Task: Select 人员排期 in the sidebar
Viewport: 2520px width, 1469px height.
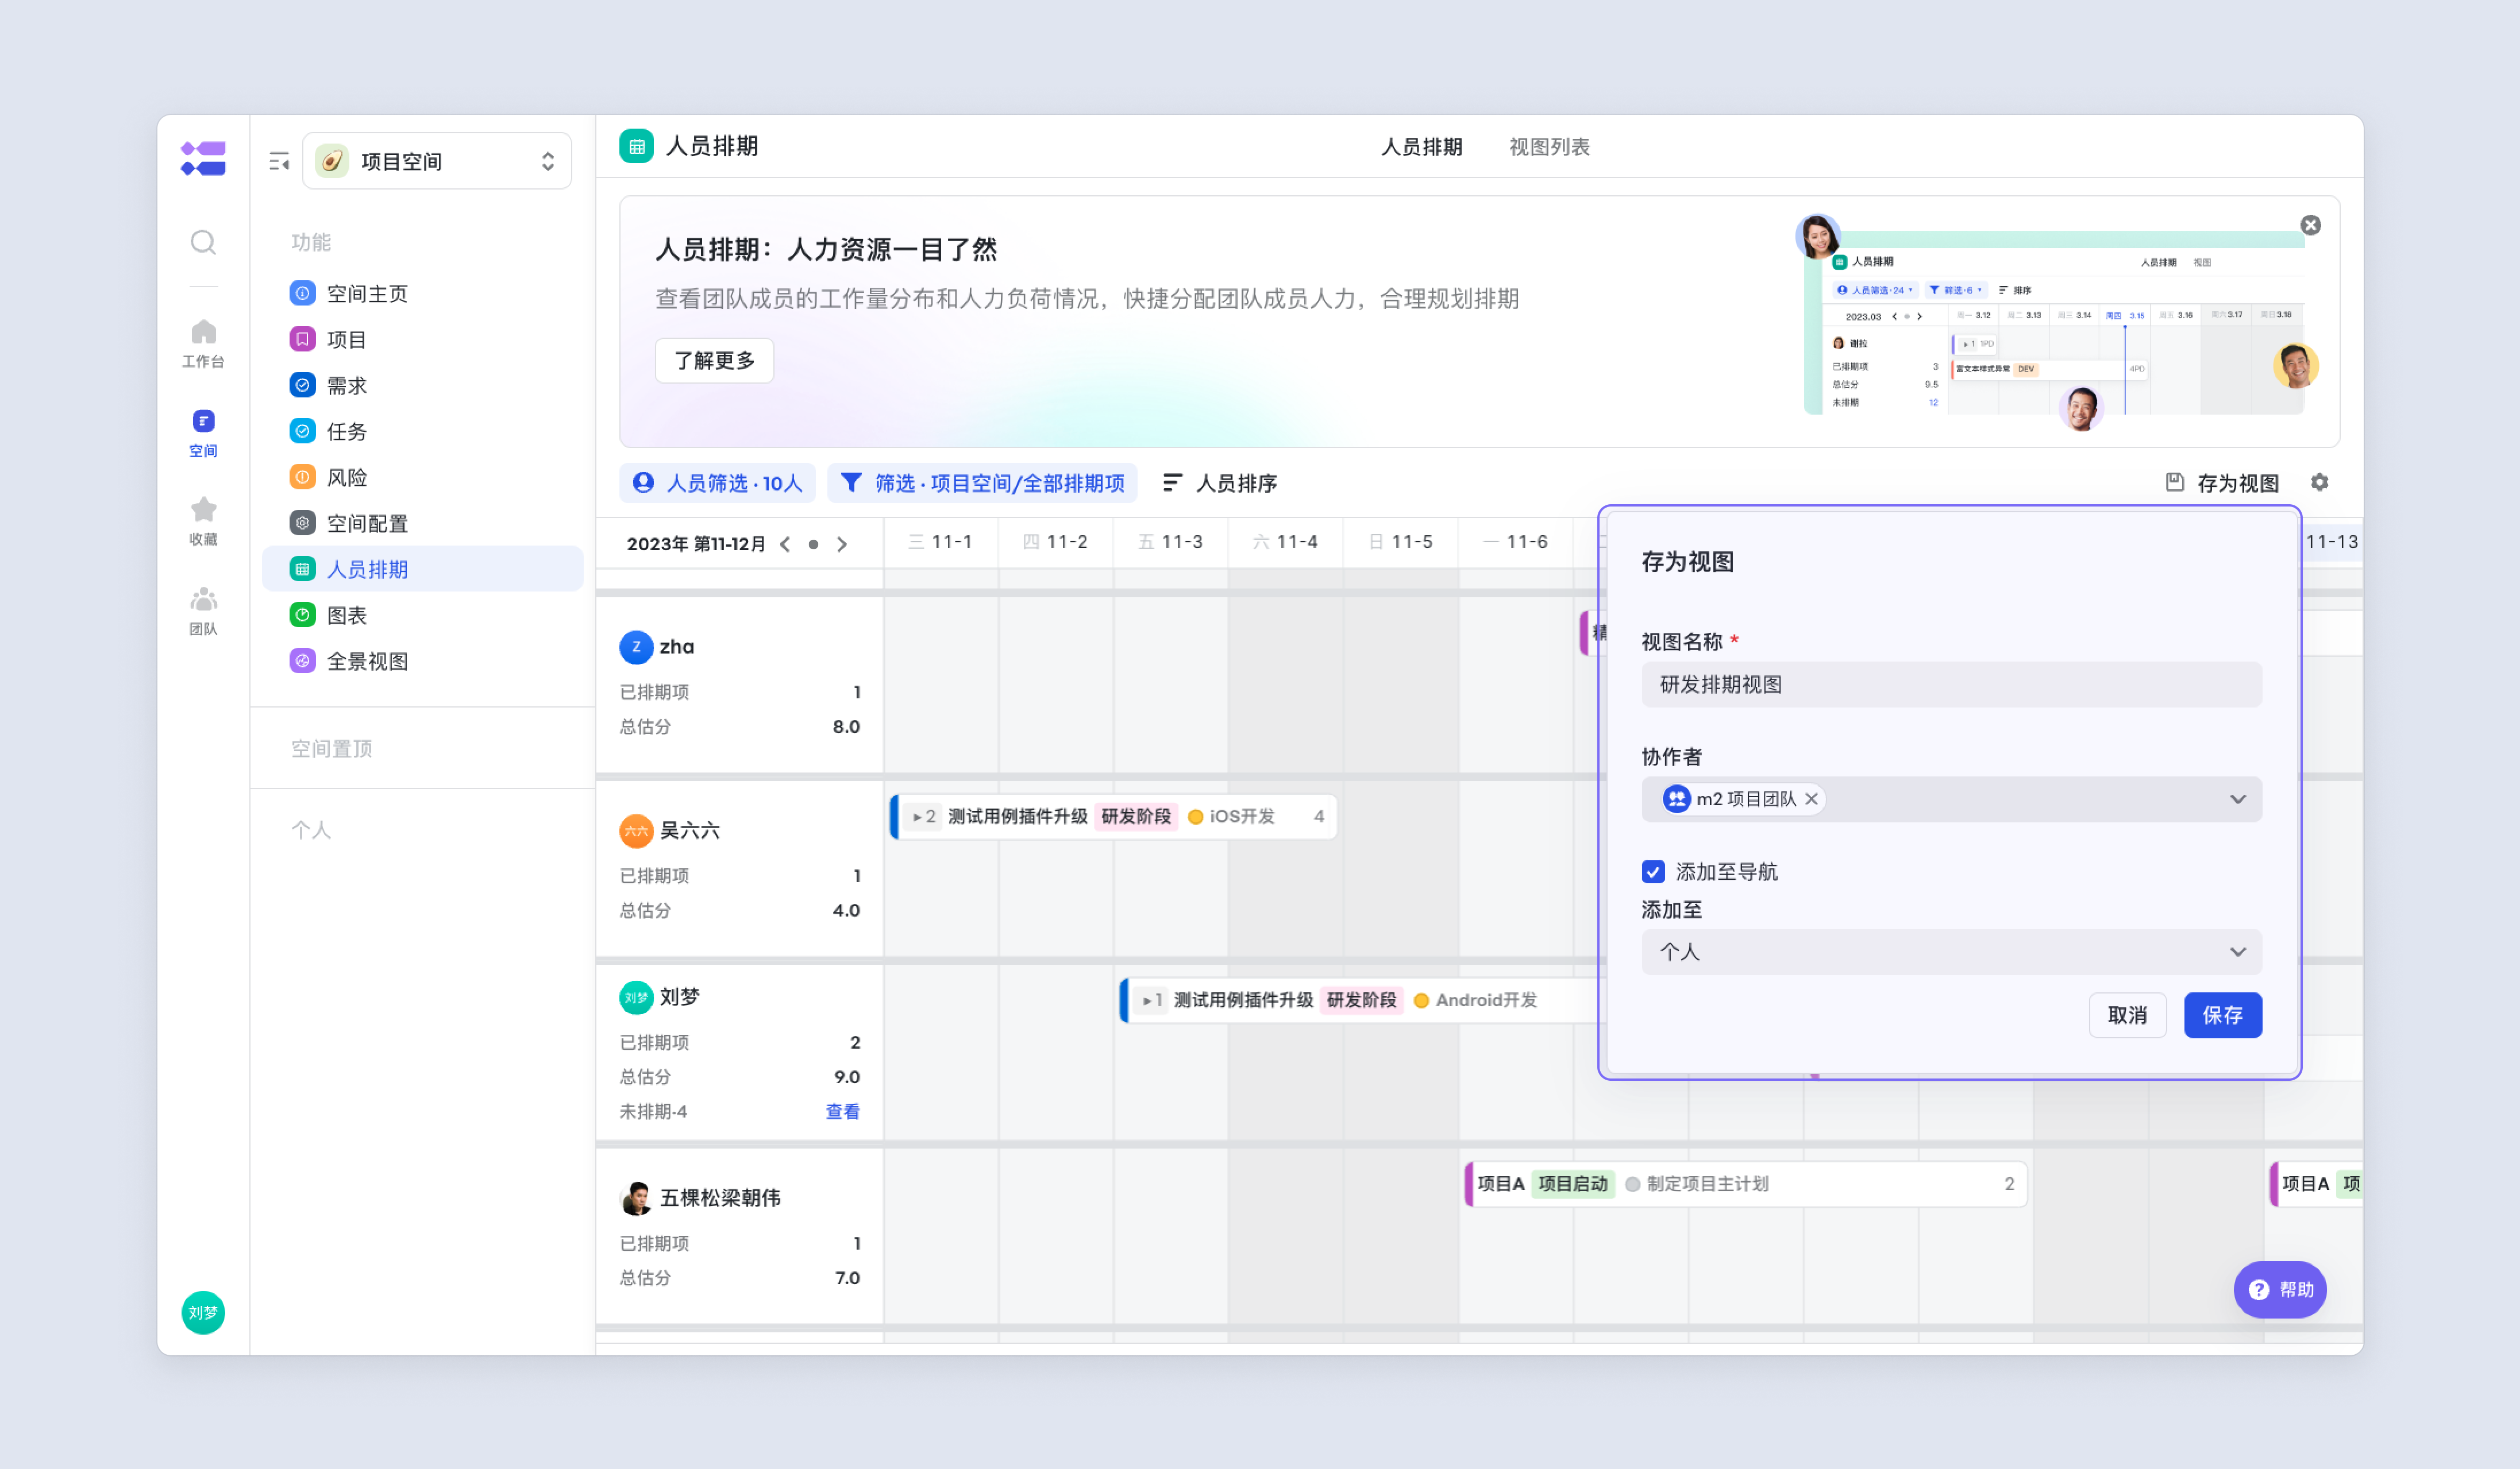Action: tap(422, 569)
